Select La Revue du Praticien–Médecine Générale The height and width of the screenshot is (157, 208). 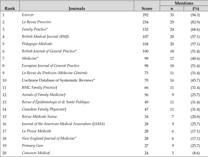tap(55, 73)
